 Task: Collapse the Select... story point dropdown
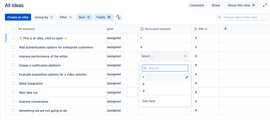(x=185, y=56)
